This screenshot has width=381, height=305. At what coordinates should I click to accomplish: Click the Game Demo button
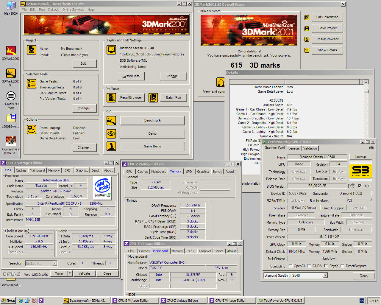152,147
